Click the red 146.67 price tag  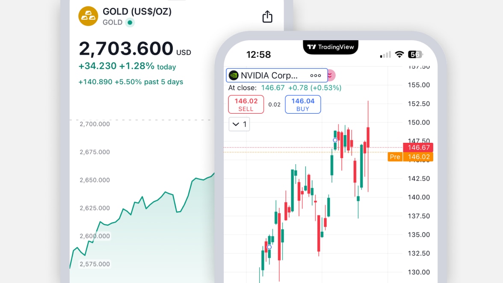[x=418, y=147]
